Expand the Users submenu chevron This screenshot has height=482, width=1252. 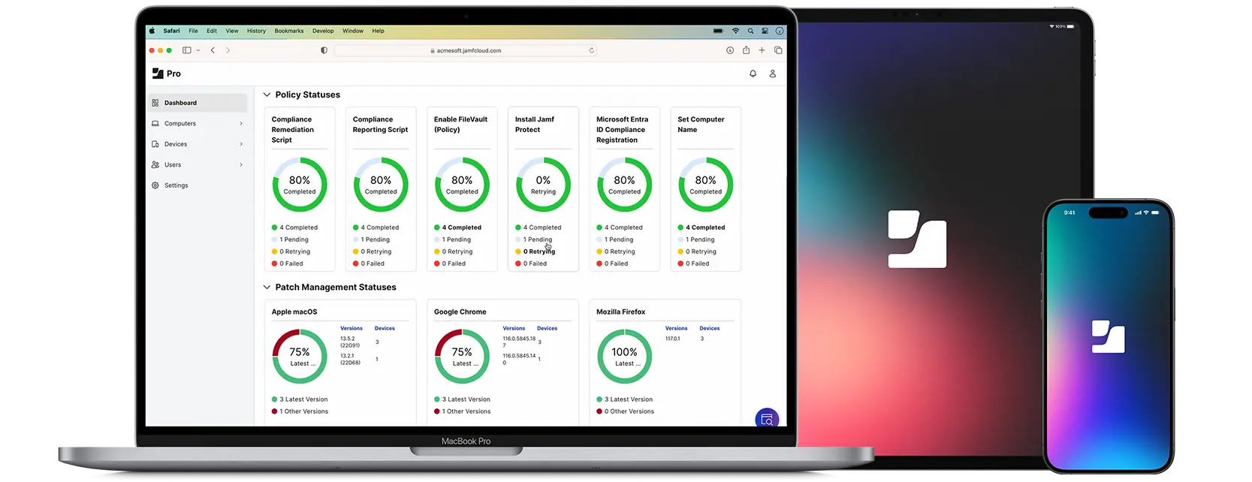241,164
